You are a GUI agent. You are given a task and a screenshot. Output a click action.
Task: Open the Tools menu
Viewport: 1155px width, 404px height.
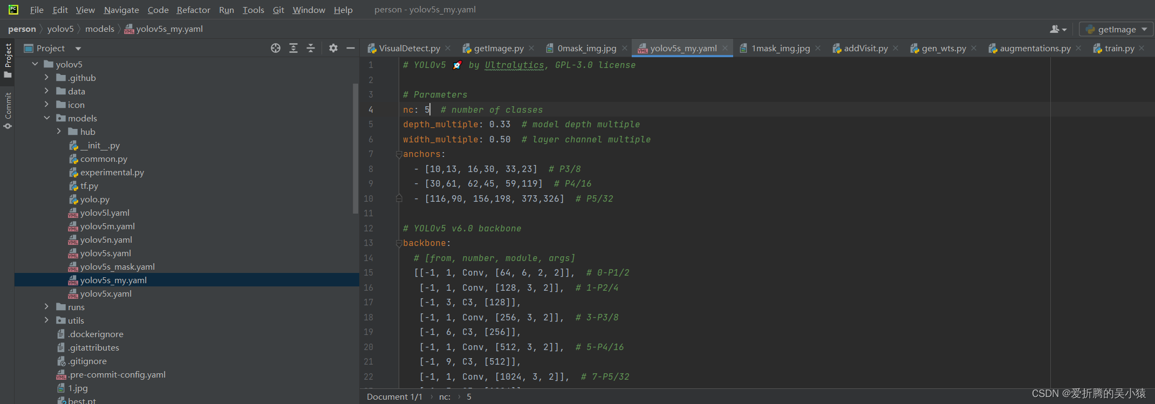[x=254, y=10]
